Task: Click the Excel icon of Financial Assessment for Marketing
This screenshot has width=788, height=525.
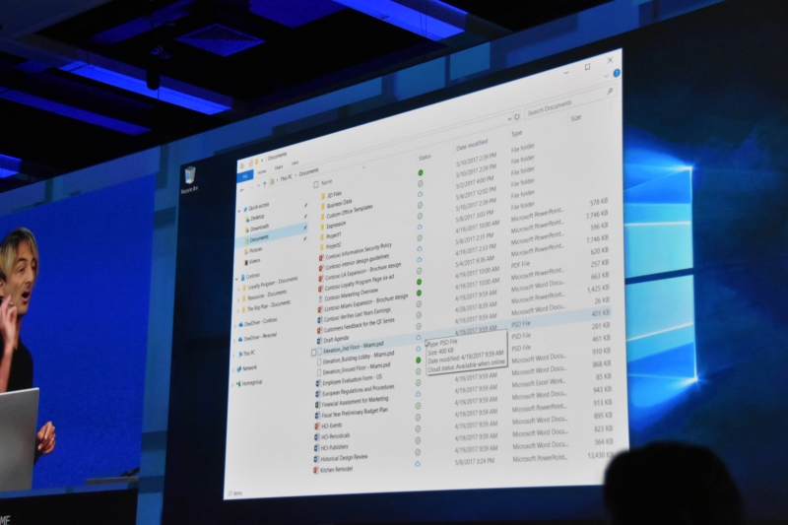Action: pyautogui.click(x=317, y=405)
